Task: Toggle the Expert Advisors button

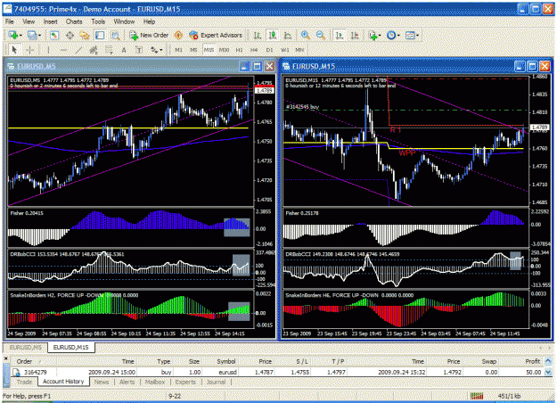Action: click(x=216, y=35)
